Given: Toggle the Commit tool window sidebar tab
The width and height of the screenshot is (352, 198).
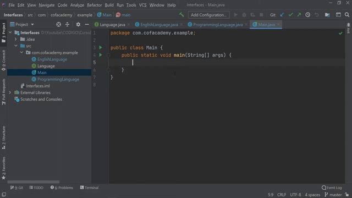Looking at the screenshot, I should pyautogui.click(x=4, y=60).
